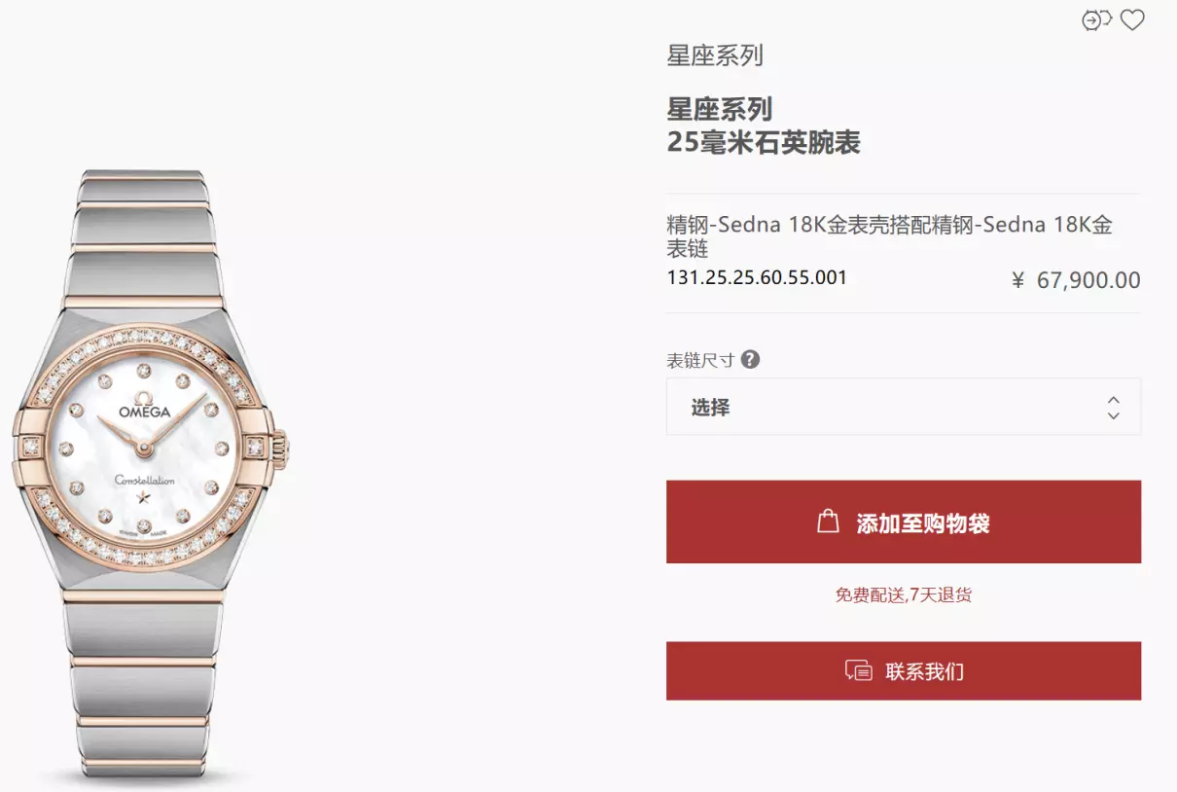Click the 星座系列 25毫米石英腕表 product title
The height and width of the screenshot is (792, 1177).
point(764,126)
